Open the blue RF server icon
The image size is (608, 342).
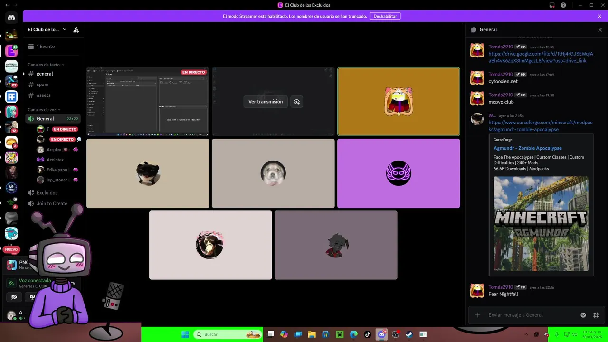tap(11, 97)
